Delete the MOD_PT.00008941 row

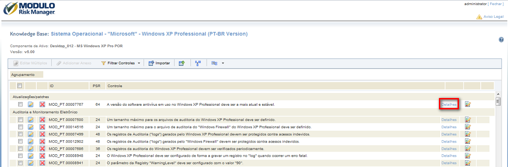pos(42,163)
